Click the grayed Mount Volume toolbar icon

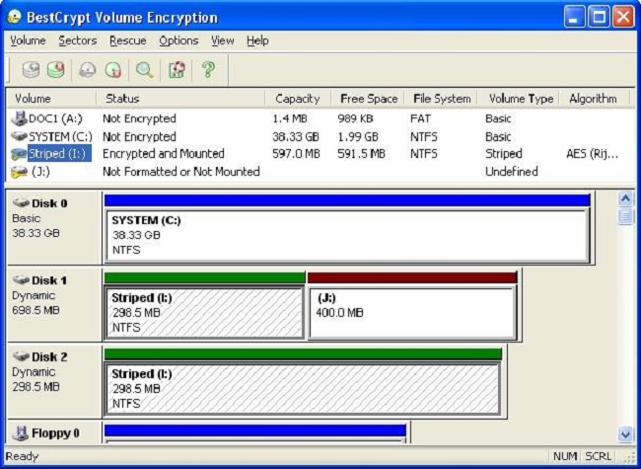[x=88, y=70]
